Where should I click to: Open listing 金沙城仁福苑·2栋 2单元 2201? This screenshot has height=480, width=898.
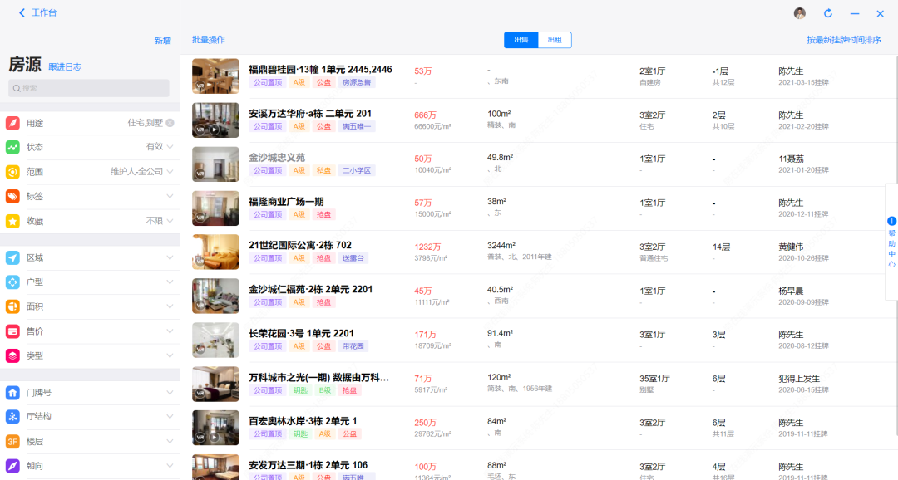310,289
